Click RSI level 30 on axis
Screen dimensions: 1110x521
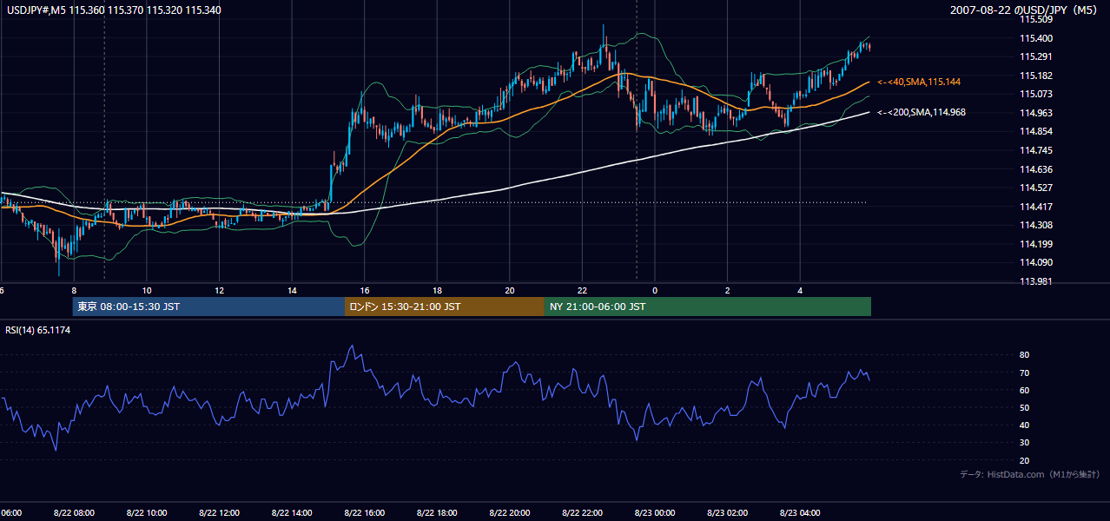(1024, 443)
